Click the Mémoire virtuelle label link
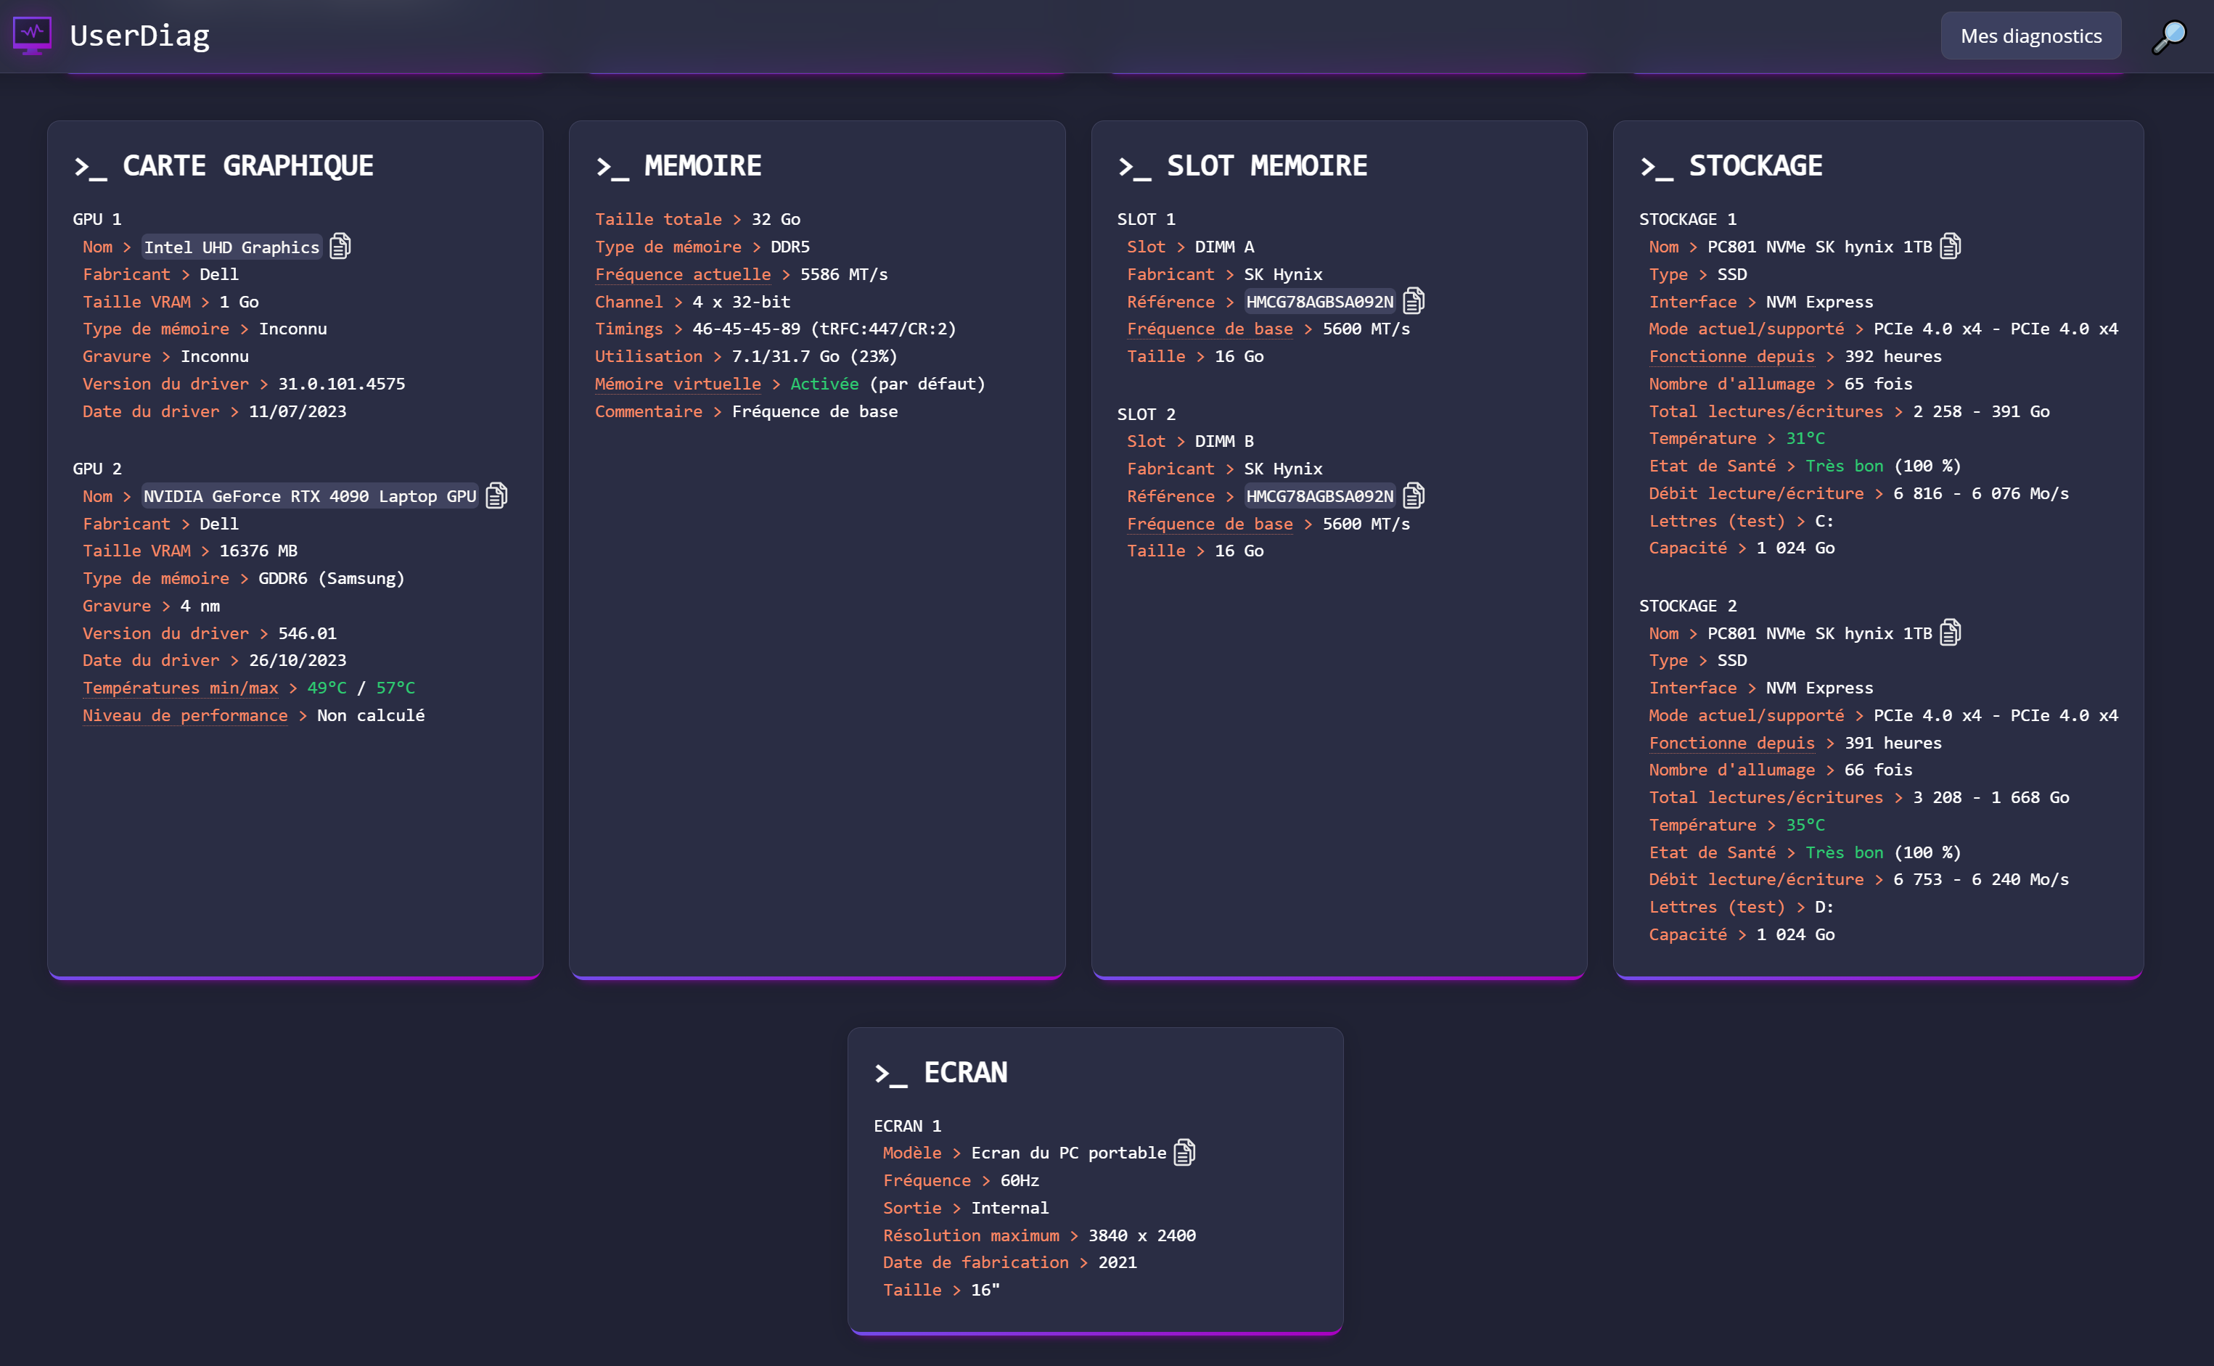The height and width of the screenshot is (1366, 2214). [x=677, y=384]
